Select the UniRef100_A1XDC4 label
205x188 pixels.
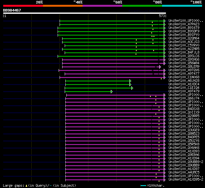(x=184, y=84)
